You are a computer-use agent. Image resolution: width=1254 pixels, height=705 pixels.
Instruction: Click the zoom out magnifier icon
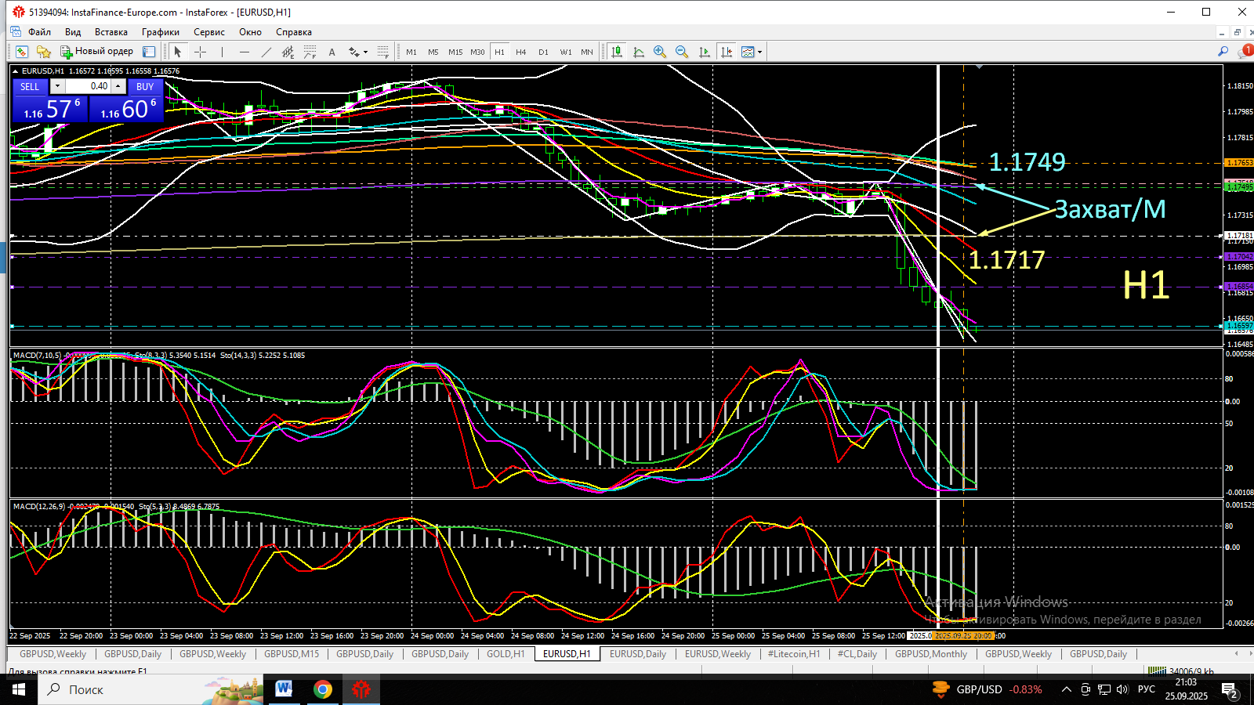[682, 52]
